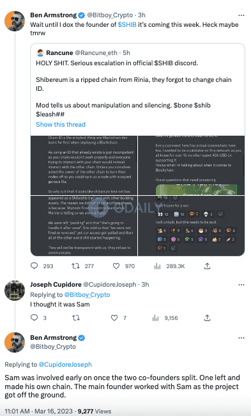The image size is (251, 416).
Task: Open more options on Joseph Cupidore's tweet
Action: pos(241,285)
